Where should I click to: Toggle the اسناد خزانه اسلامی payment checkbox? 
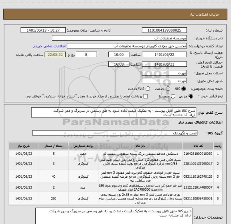coord(146,97)
